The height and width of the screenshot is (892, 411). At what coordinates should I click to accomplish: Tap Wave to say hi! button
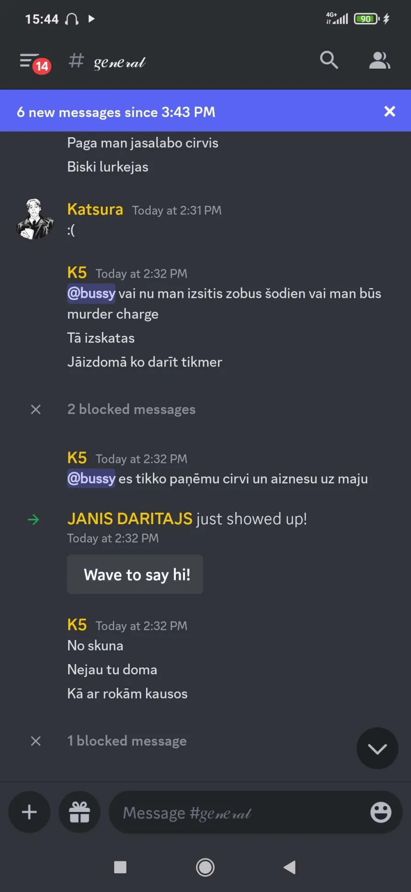pos(135,574)
